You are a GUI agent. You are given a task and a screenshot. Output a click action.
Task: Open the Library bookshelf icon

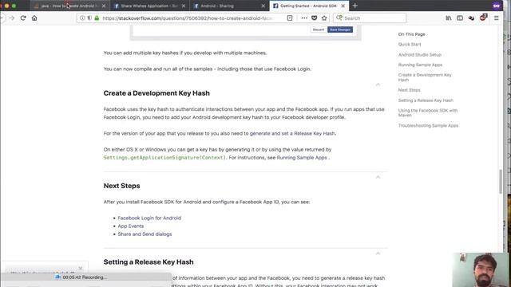449,18
